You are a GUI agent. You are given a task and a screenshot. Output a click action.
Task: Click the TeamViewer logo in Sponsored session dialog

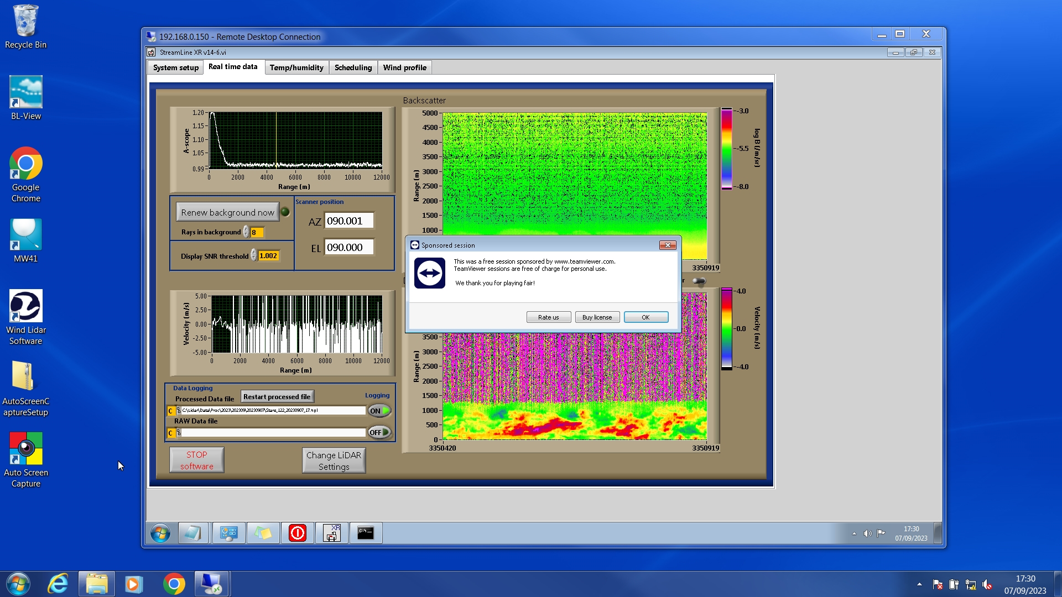[430, 273]
